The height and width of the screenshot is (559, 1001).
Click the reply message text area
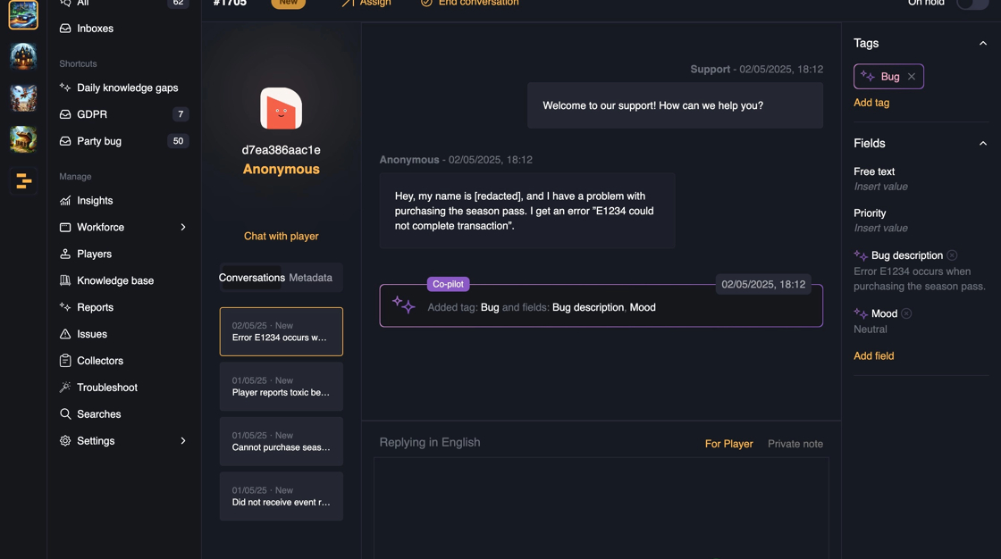point(601,508)
